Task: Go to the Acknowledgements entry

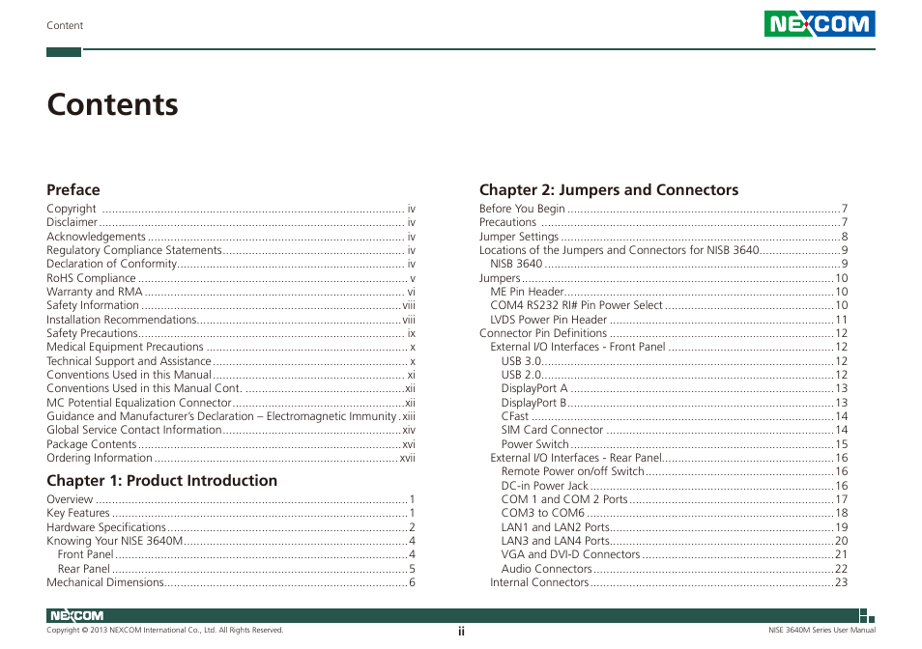Action: point(231,236)
